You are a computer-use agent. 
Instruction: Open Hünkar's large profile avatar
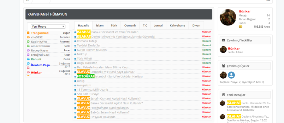tap(228, 18)
